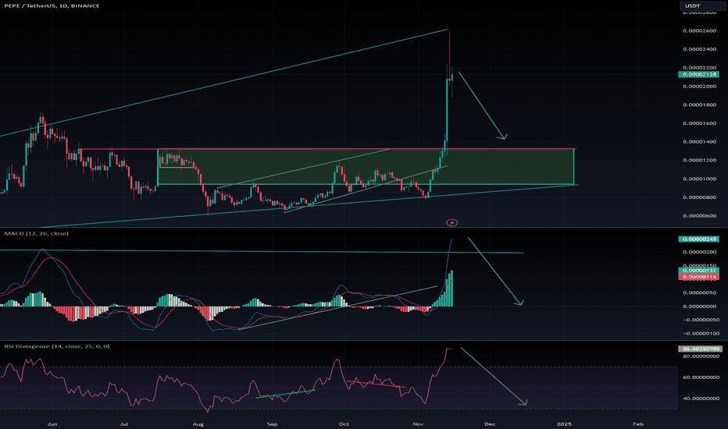Image resolution: width=728 pixels, height=429 pixels.
Task: Click the lightning bolt event icon below the chart
Action: (x=451, y=222)
